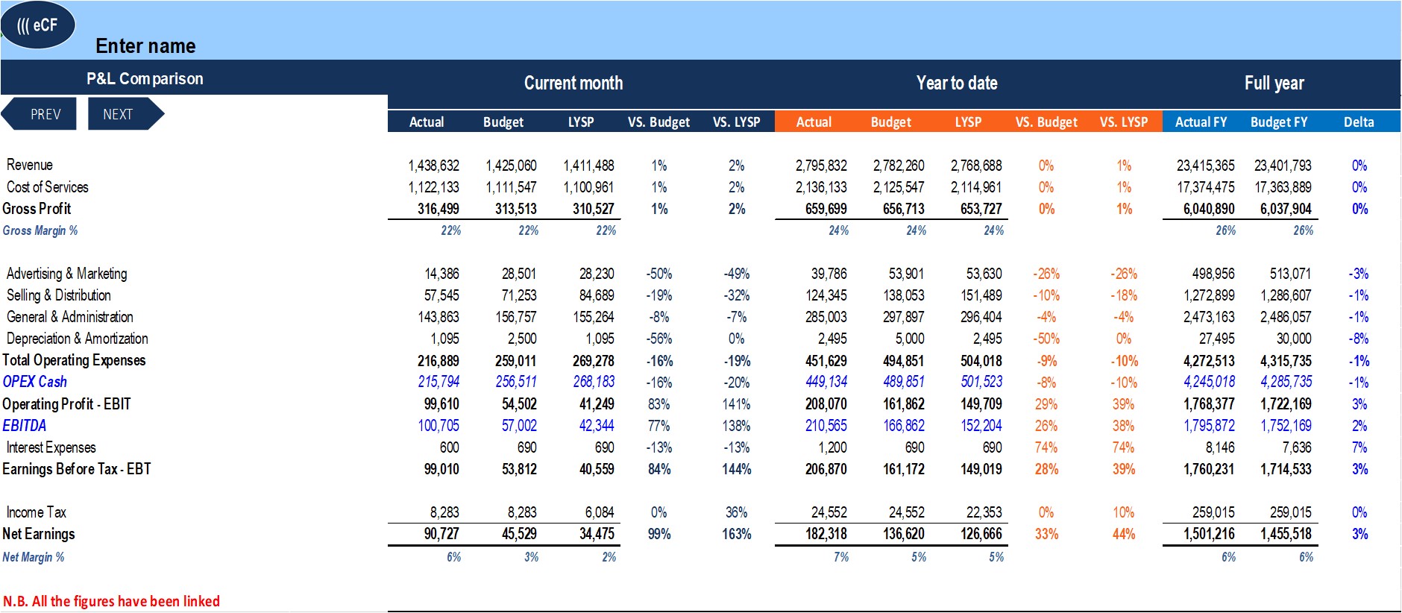Select full year Net Earnings 1,501,216
1402x613 pixels.
pos(1209,534)
